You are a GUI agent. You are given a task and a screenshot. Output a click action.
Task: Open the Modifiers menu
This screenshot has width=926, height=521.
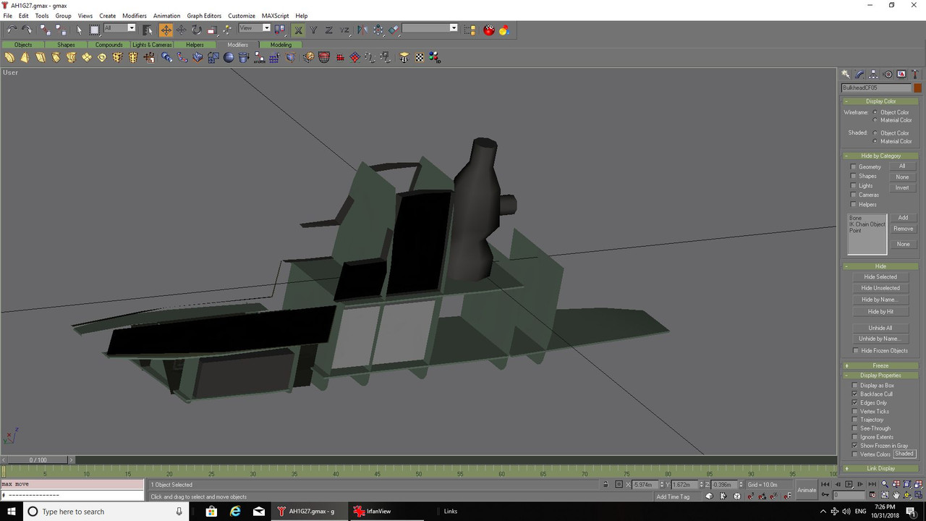tap(135, 16)
